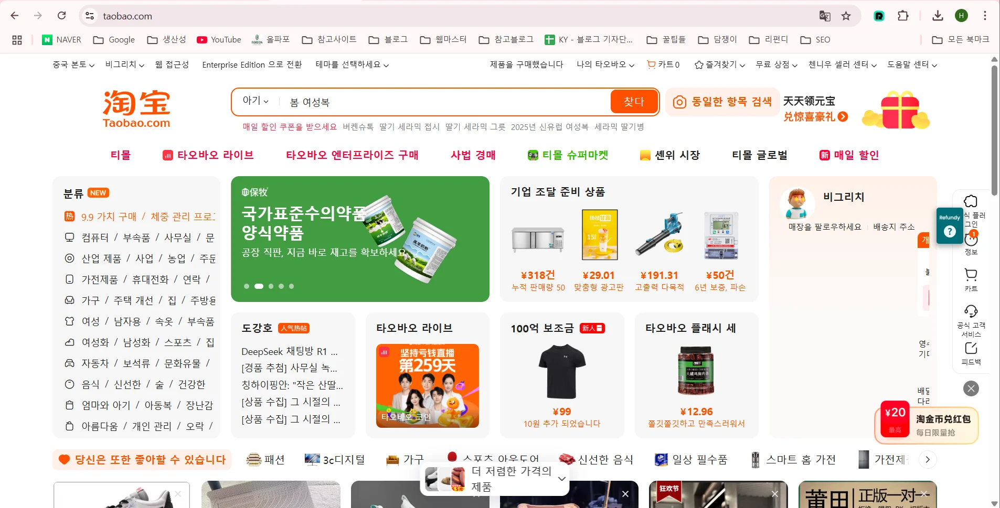This screenshot has height=508, width=1000.
Task: Open 카트 in the right floating sidebar
Action: click(x=971, y=279)
